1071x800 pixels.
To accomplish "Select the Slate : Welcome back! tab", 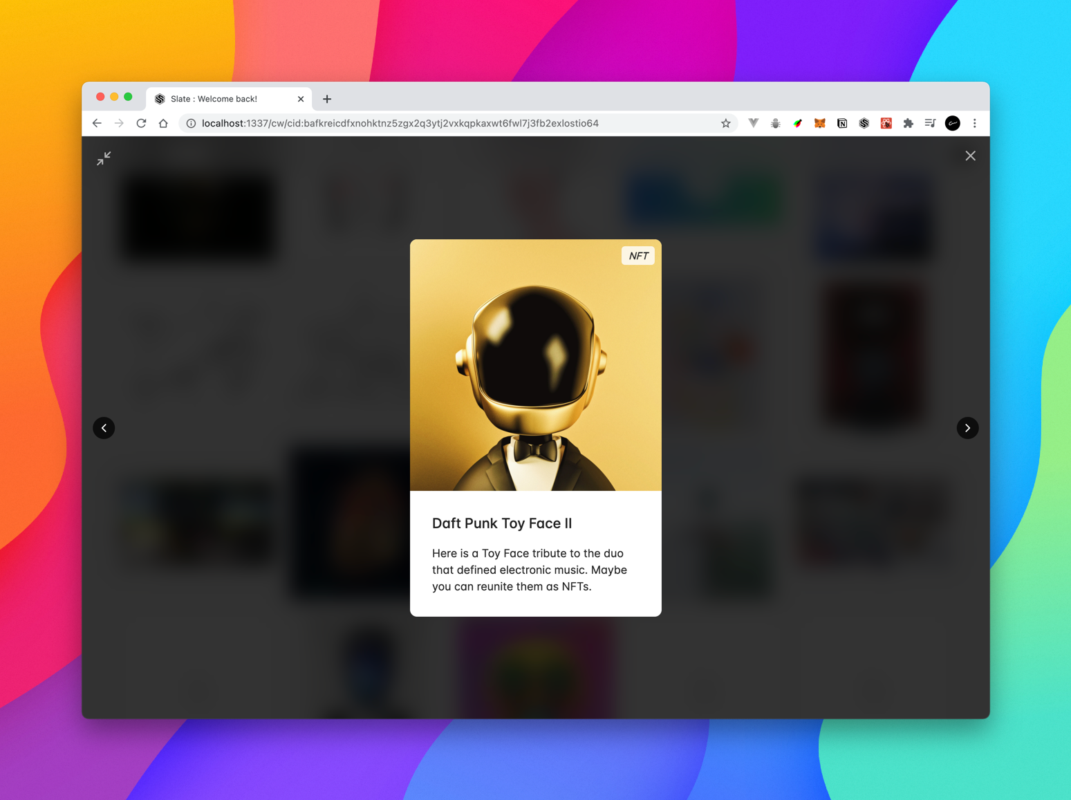I will pos(229,99).
